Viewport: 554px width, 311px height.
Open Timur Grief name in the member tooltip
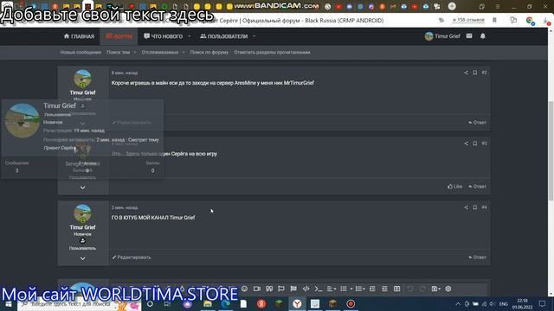point(60,105)
